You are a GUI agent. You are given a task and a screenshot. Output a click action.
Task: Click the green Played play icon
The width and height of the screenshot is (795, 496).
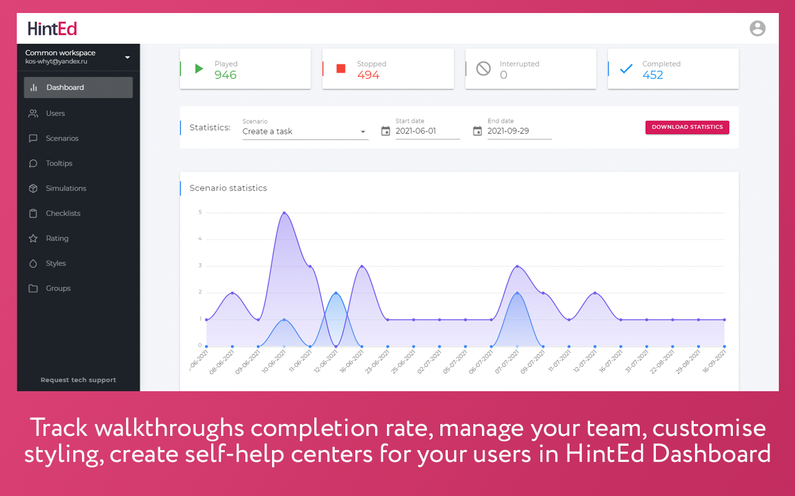(199, 69)
